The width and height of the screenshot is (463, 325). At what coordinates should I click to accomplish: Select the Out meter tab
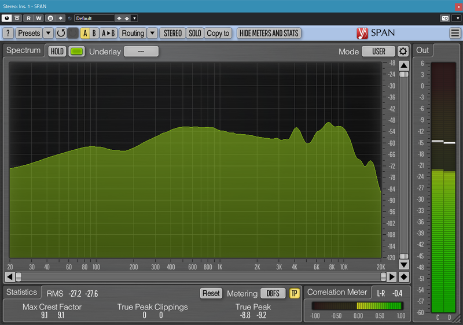422,50
